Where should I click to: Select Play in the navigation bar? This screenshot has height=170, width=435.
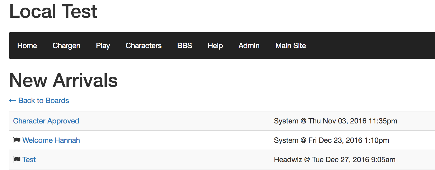(x=103, y=46)
